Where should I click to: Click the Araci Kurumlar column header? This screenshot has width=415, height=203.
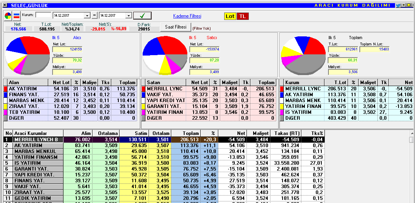click(38, 133)
